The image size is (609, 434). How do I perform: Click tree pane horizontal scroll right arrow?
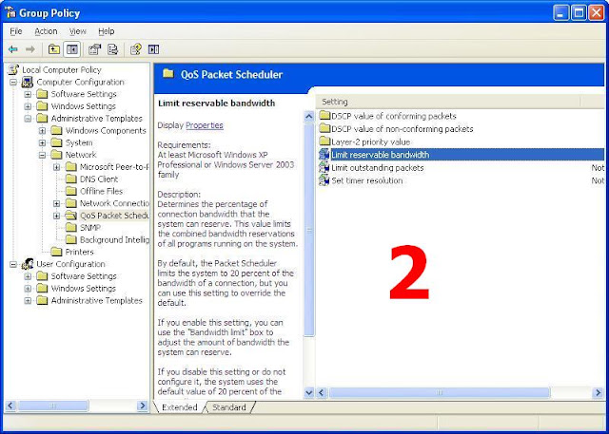point(142,406)
